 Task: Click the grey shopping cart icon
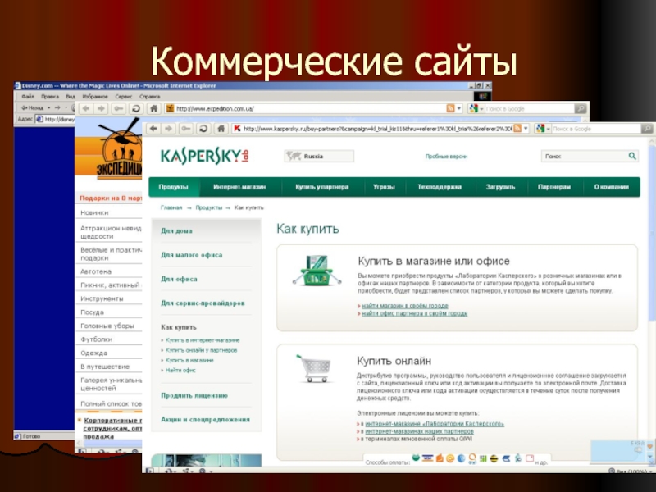(315, 368)
